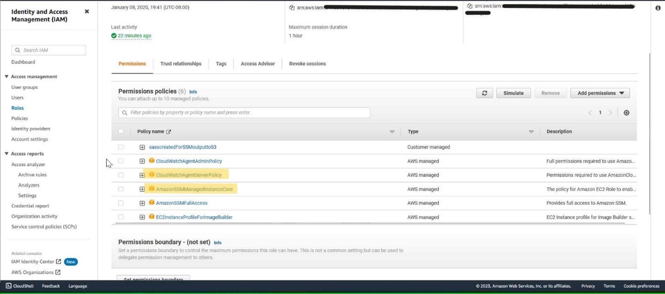
Task: Expand the AmazonSSMManagedInstanceCore row
Action: pyautogui.click(x=142, y=189)
